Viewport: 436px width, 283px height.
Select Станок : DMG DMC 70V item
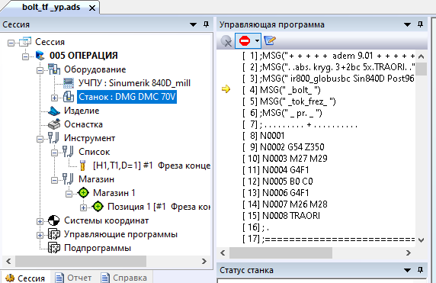127,97
